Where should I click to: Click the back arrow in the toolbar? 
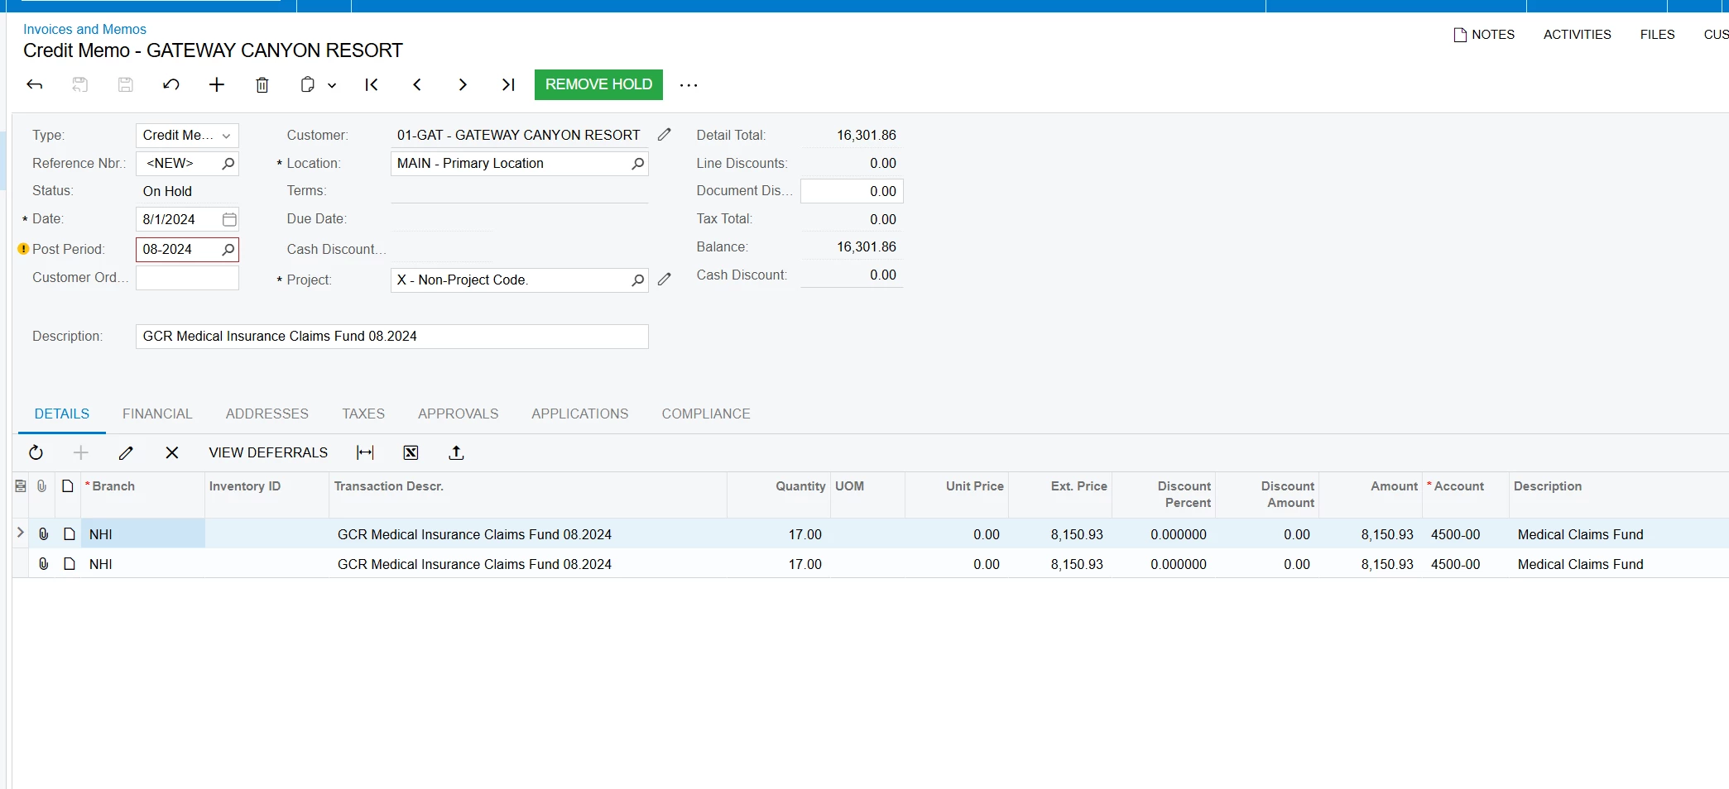tap(35, 84)
